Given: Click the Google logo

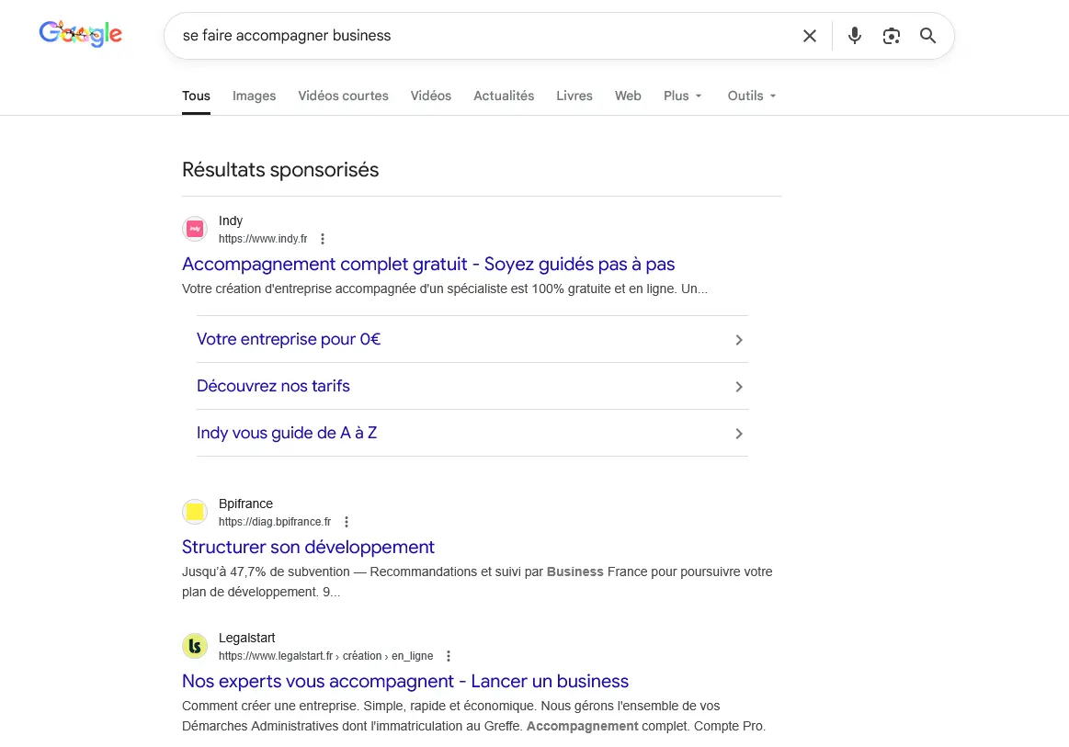Looking at the screenshot, I should click(81, 35).
